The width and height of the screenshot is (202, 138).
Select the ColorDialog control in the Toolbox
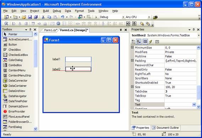click(17, 60)
